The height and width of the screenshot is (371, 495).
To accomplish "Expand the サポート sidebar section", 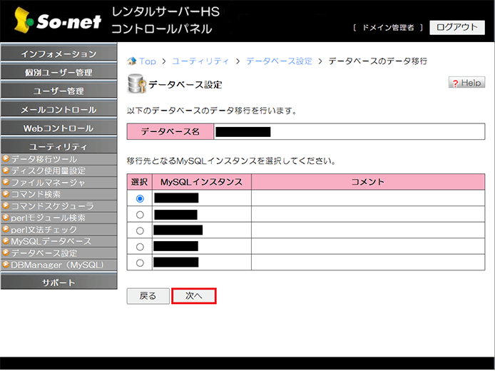I will 58,283.
